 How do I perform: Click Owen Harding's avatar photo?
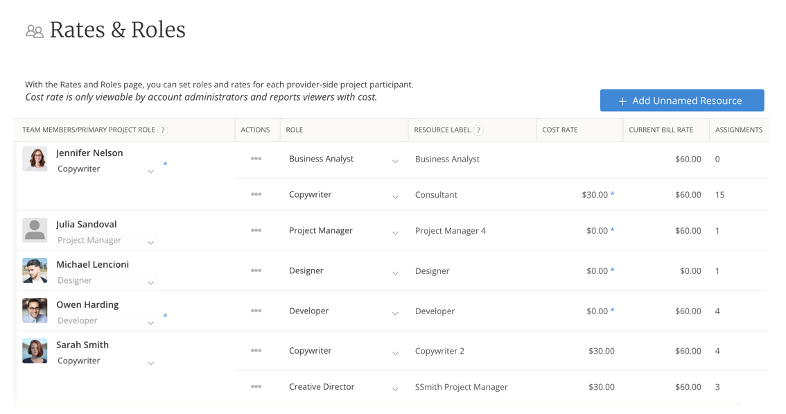coord(35,311)
